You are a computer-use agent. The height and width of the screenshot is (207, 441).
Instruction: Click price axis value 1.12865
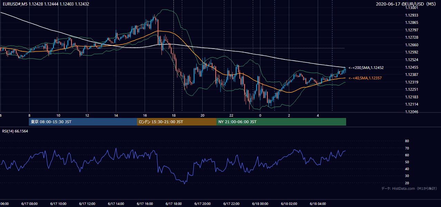411,22
